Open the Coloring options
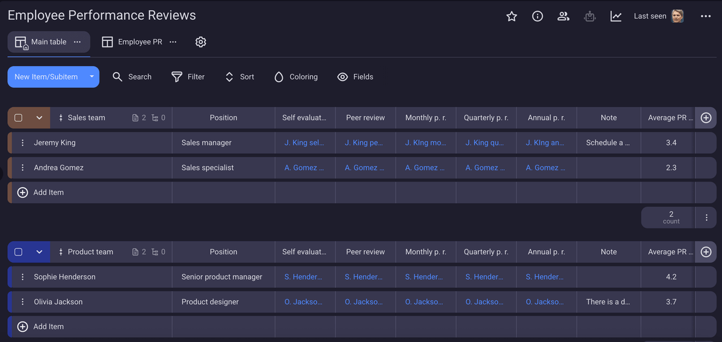 pos(295,77)
